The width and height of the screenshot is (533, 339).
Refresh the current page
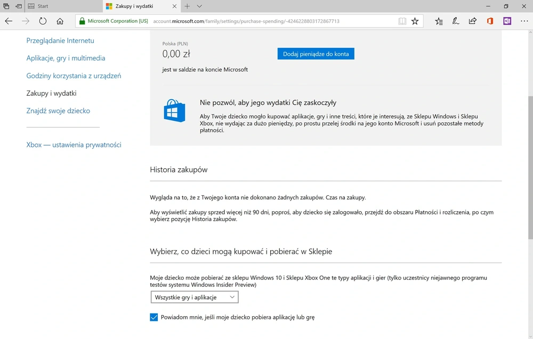pyautogui.click(x=43, y=21)
